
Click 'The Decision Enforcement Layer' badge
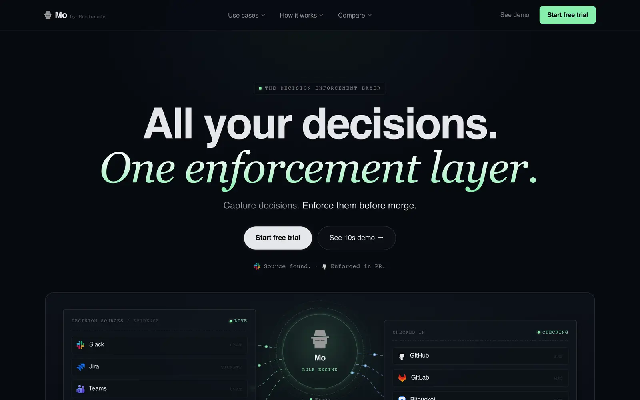click(x=320, y=88)
